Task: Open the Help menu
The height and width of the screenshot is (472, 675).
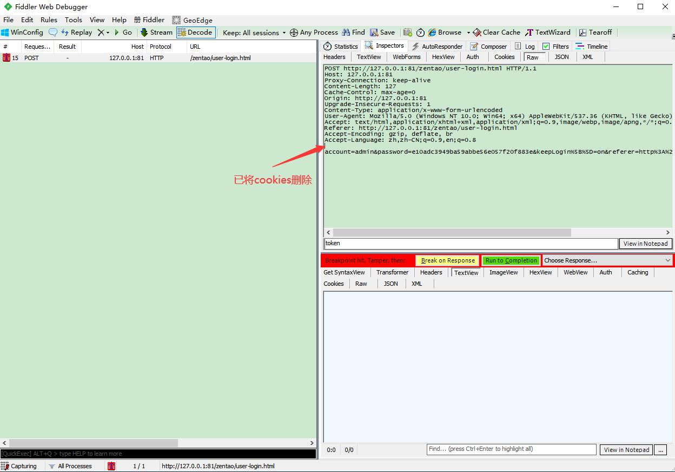Action: (x=119, y=20)
